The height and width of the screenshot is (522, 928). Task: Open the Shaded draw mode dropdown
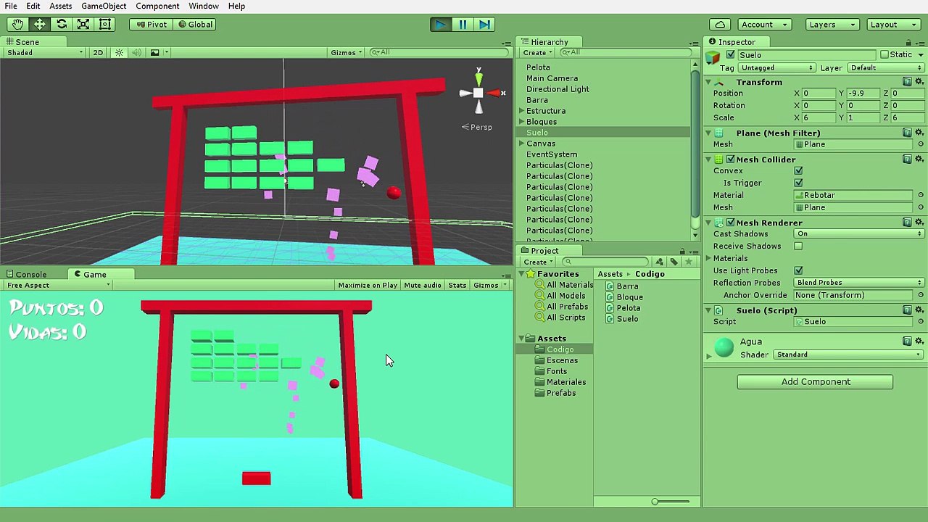click(x=45, y=53)
